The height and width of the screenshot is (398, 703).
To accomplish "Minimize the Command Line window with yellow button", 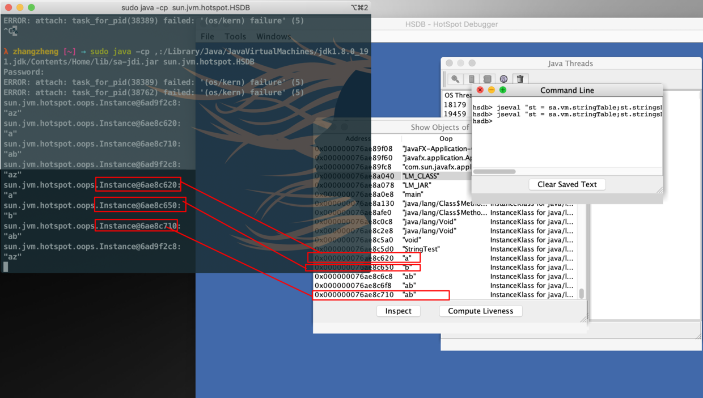I will (x=492, y=90).
